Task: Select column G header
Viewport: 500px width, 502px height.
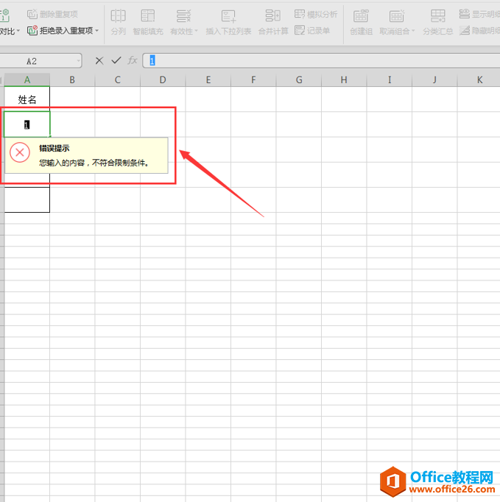Action: [x=299, y=79]
